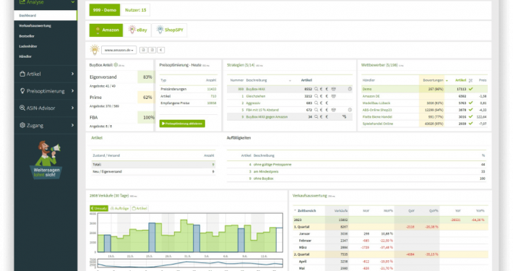Screen dimensions: 513x271
Task: Click the magnifier icon in BuyBox-MAX row
Action: 316,89
